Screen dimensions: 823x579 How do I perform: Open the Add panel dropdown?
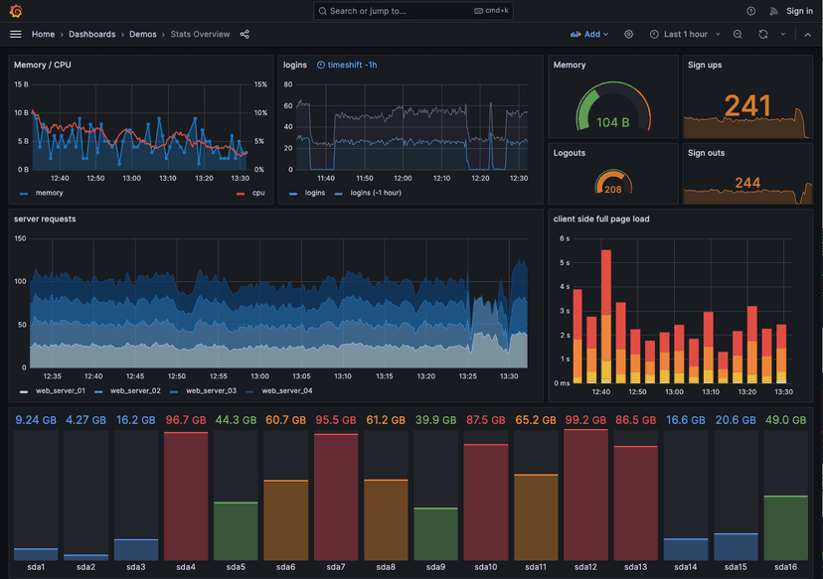pyautogui.click(x=588, y=34)
